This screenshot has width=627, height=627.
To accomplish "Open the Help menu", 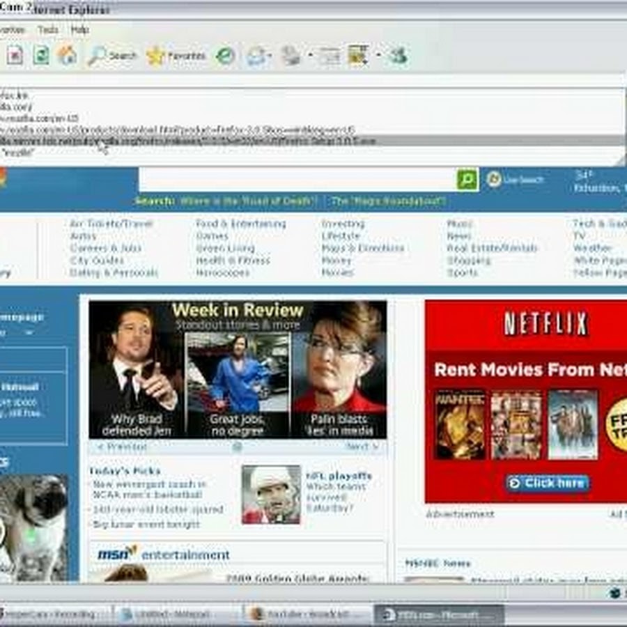I will coord(80,30).
